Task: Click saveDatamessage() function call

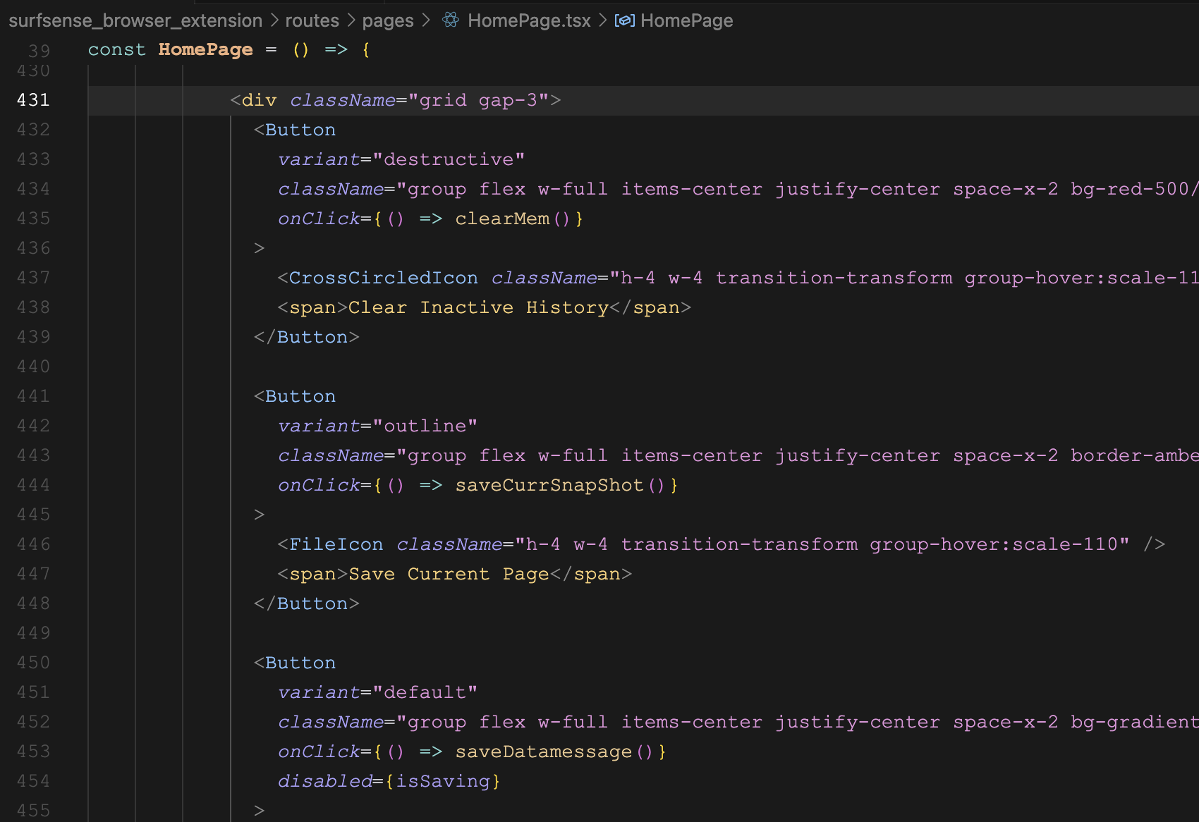Action: point(554,752)
